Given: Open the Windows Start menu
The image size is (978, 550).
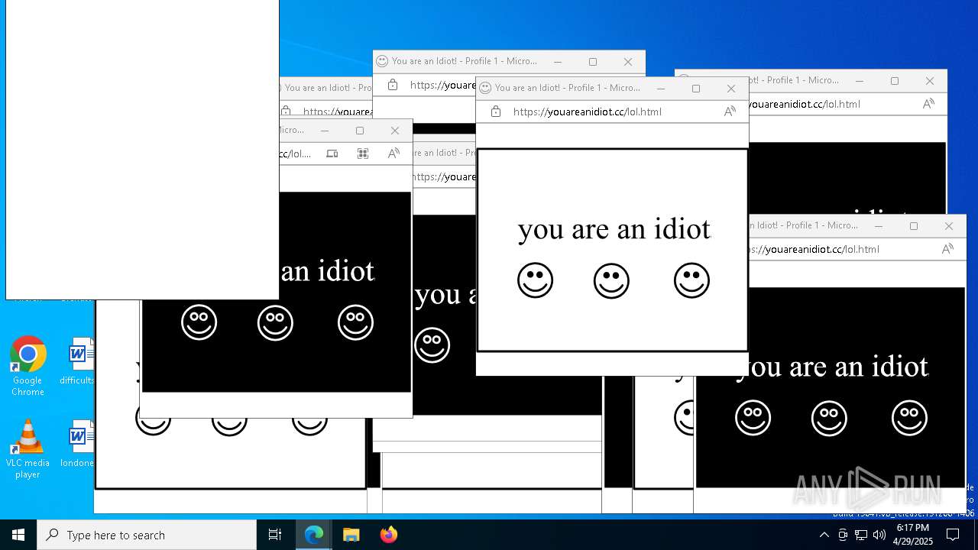Looking at the screenshot, I should 18,535.
